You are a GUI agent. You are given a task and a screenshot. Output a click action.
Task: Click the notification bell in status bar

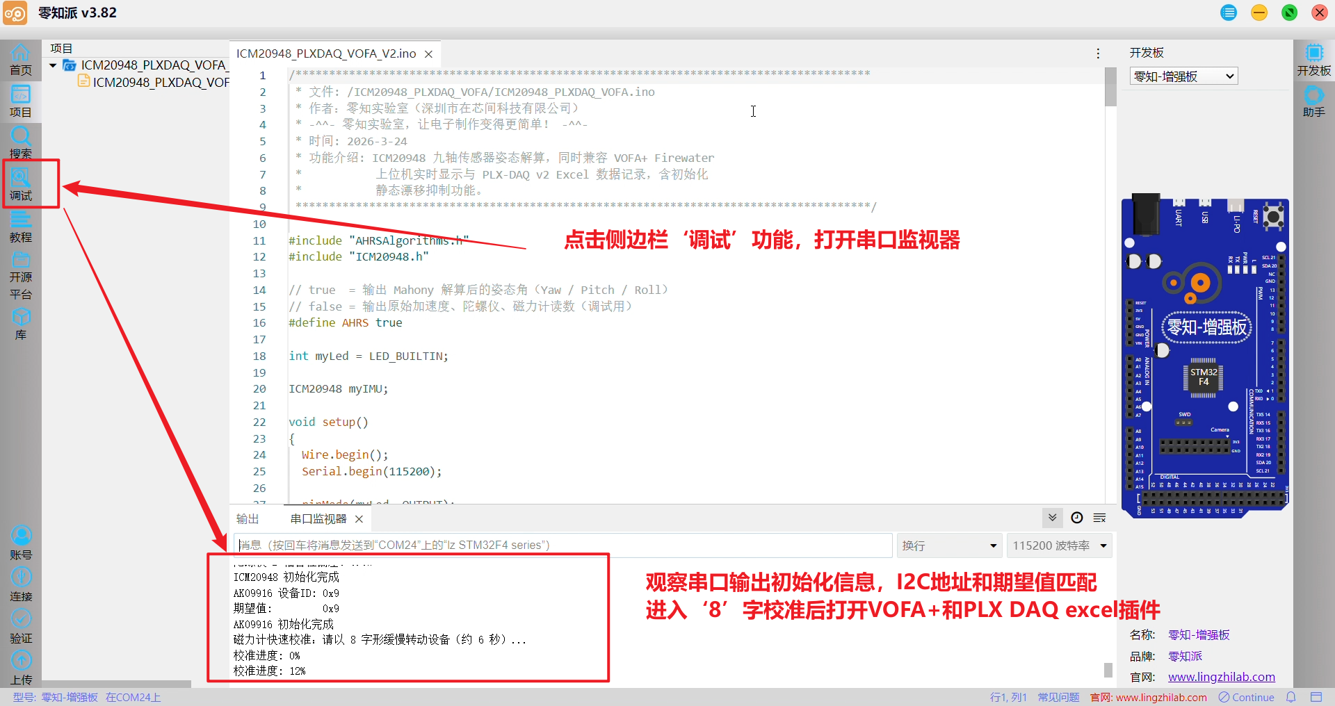coord(1291,697)
